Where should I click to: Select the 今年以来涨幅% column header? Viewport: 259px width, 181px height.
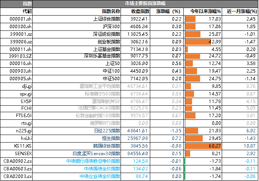pos(203,11)
